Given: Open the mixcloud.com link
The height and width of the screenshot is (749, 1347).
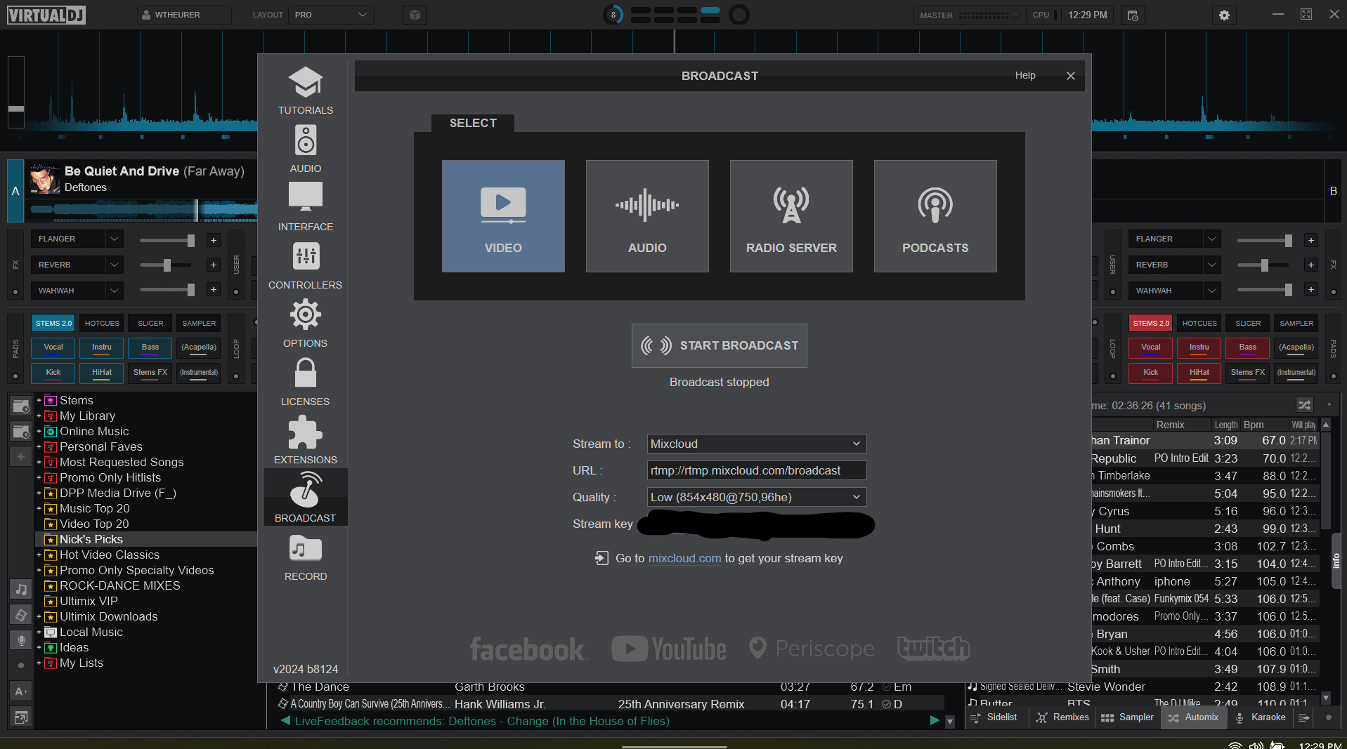Looking at the screenshot, I should click(x=684, y=558).
